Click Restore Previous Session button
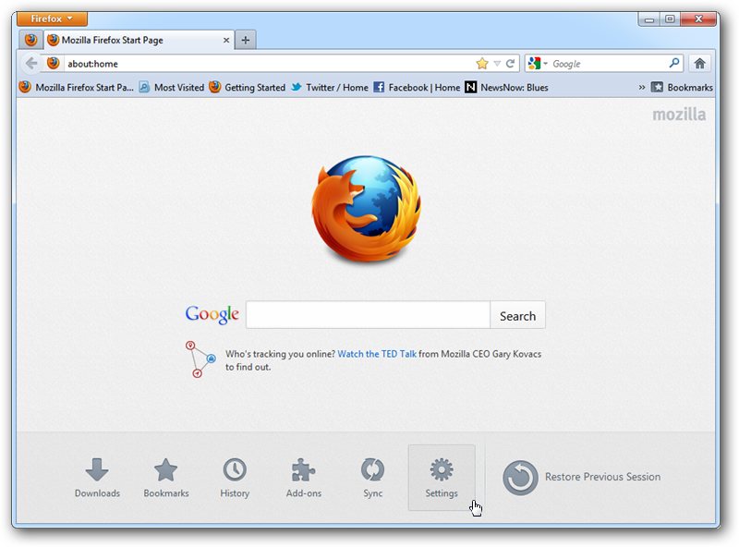The image size is (739, 547). point(582,477)
